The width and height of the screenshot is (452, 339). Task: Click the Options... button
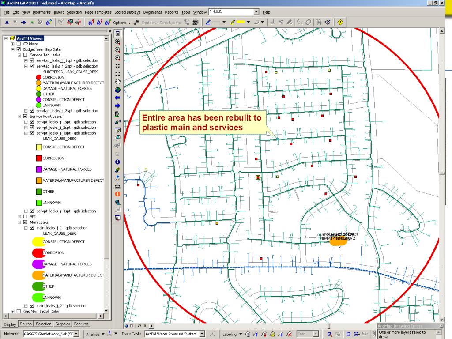[x=121, y=23]
